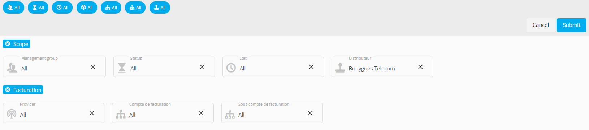Click the Cancel button
Image resolution: width=589 pixels, height=130 pixels.
(541, 25)
